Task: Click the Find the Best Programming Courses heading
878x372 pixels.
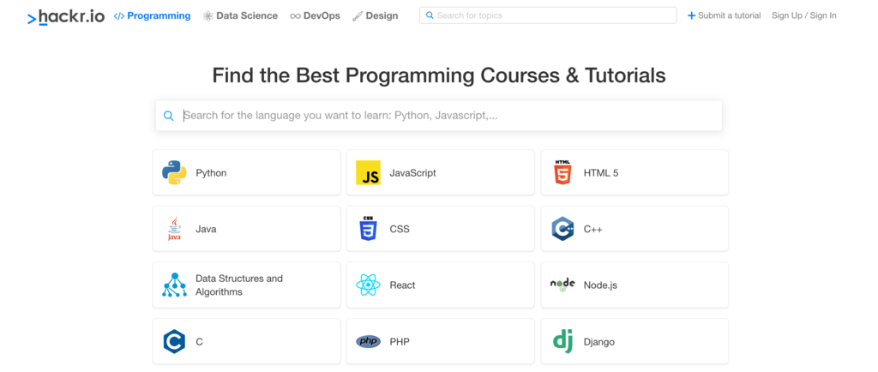Action: tap(439, 75)
